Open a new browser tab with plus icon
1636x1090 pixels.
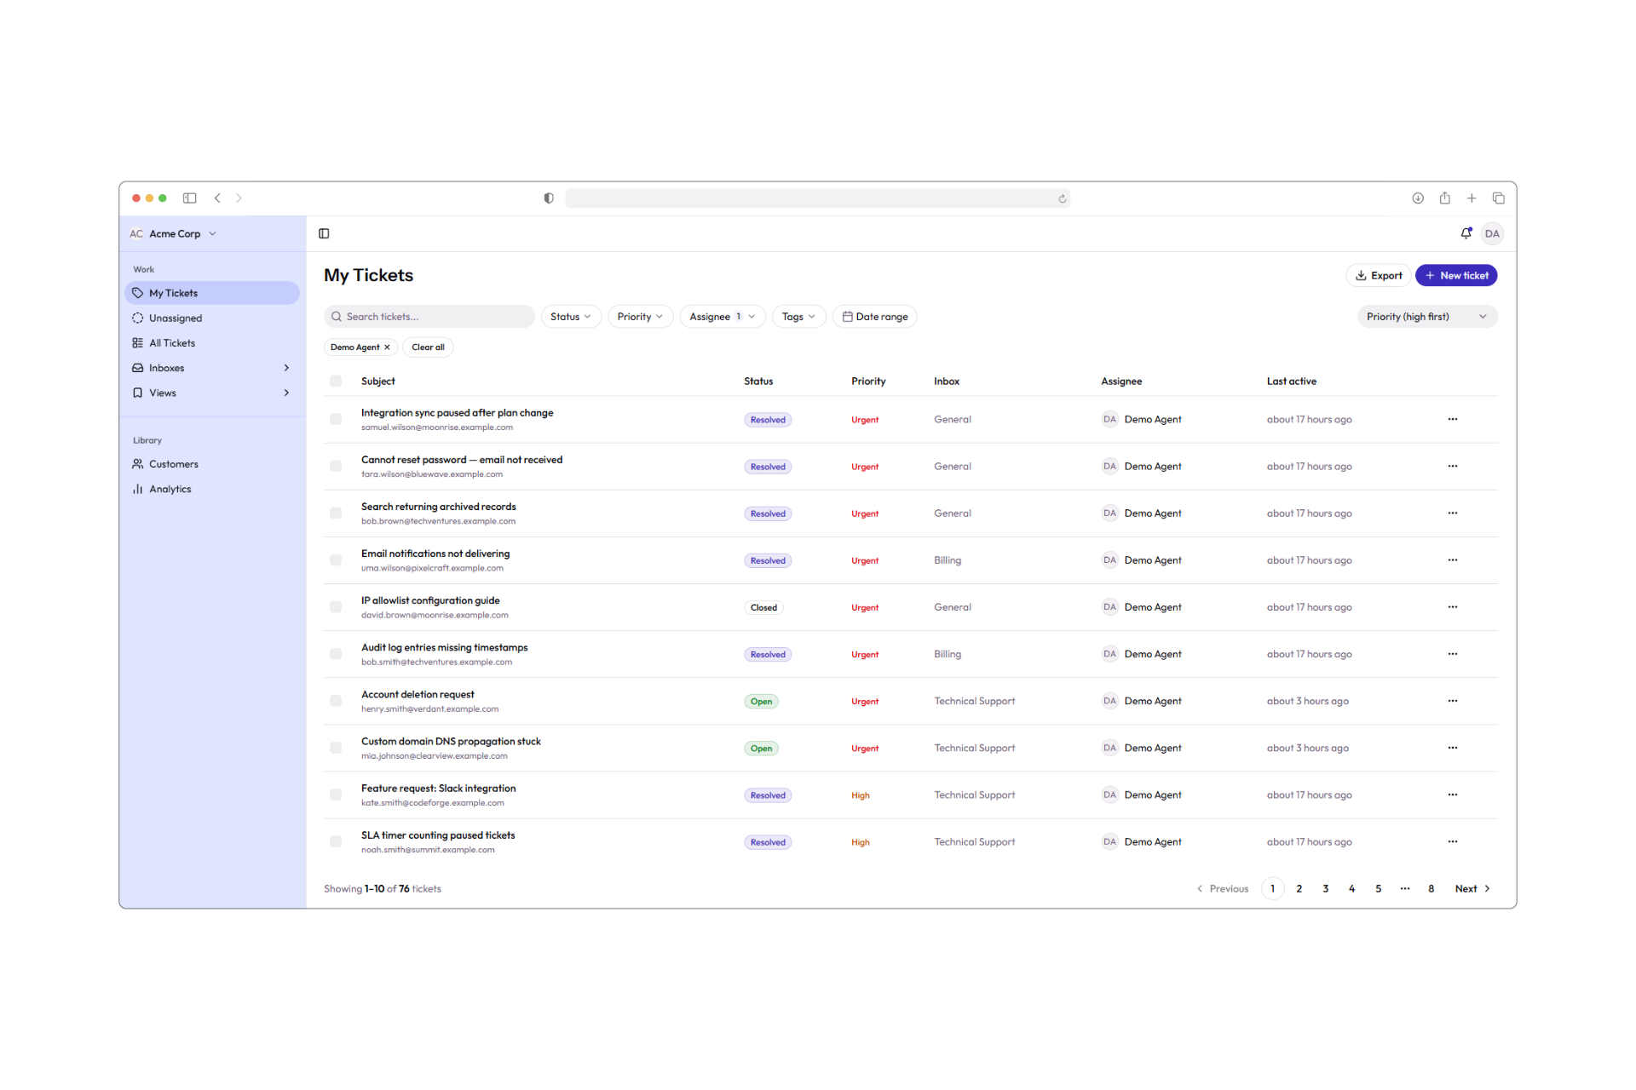pyautogui.click(x=1472, y=198)
